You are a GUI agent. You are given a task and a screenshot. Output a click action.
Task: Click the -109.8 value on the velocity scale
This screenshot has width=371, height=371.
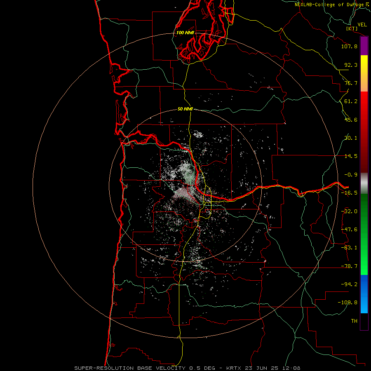348,303
